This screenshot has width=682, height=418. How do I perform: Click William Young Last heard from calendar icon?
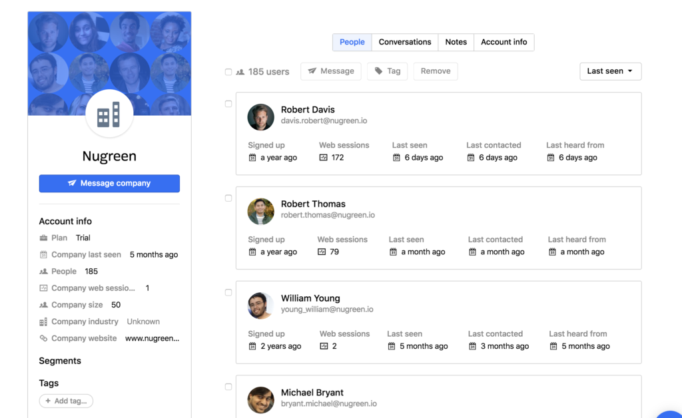[x=553, y=346]
